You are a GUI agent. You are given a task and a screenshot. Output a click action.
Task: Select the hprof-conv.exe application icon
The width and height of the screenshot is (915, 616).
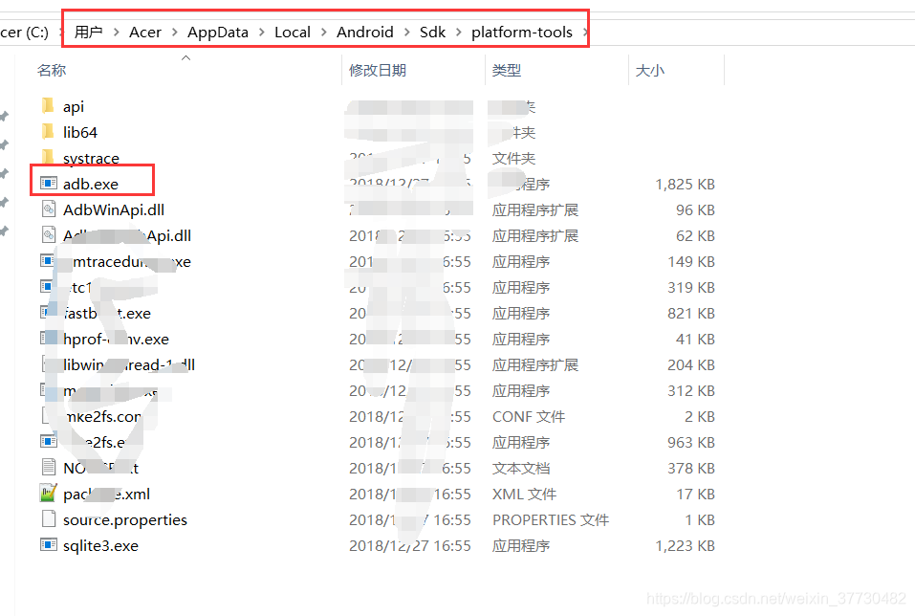49,338
